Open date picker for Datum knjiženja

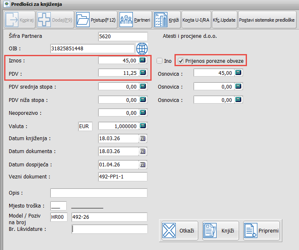pos(143,139)
